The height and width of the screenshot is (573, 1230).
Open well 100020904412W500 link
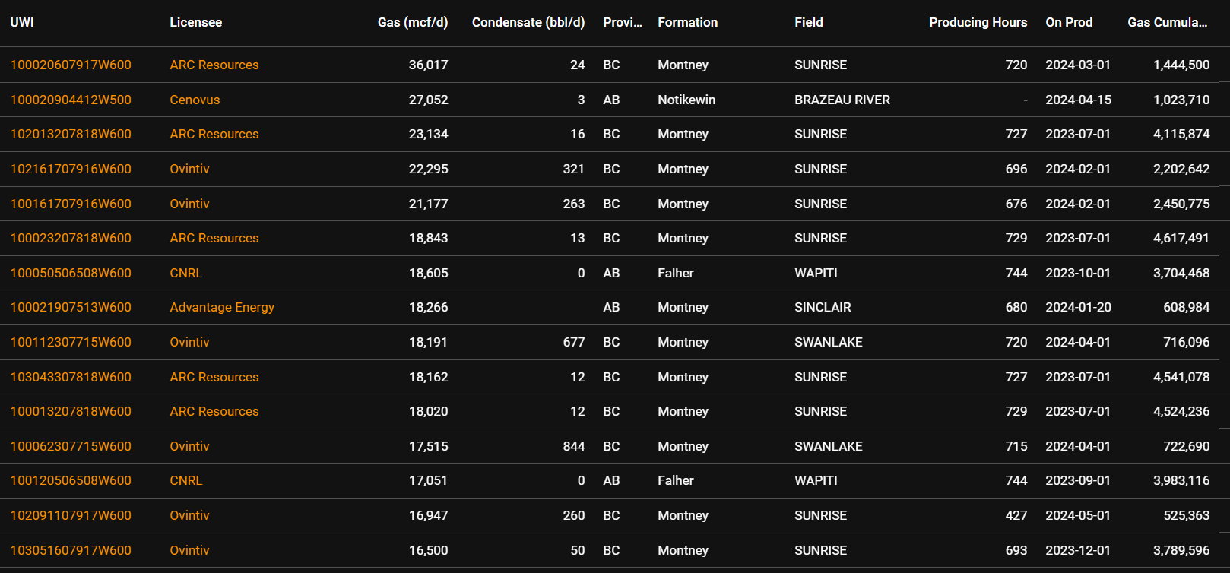click(x=71, y=100)
